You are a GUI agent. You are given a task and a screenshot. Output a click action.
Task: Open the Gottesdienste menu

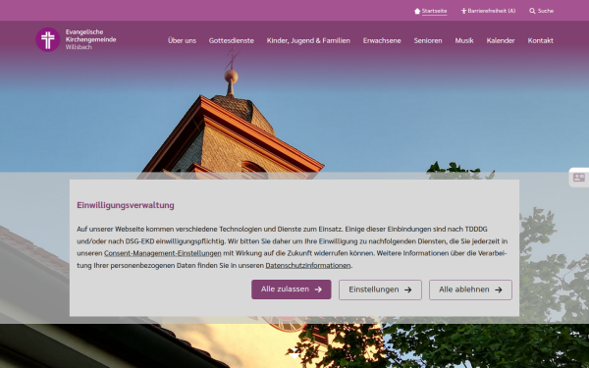pos(232,40)
